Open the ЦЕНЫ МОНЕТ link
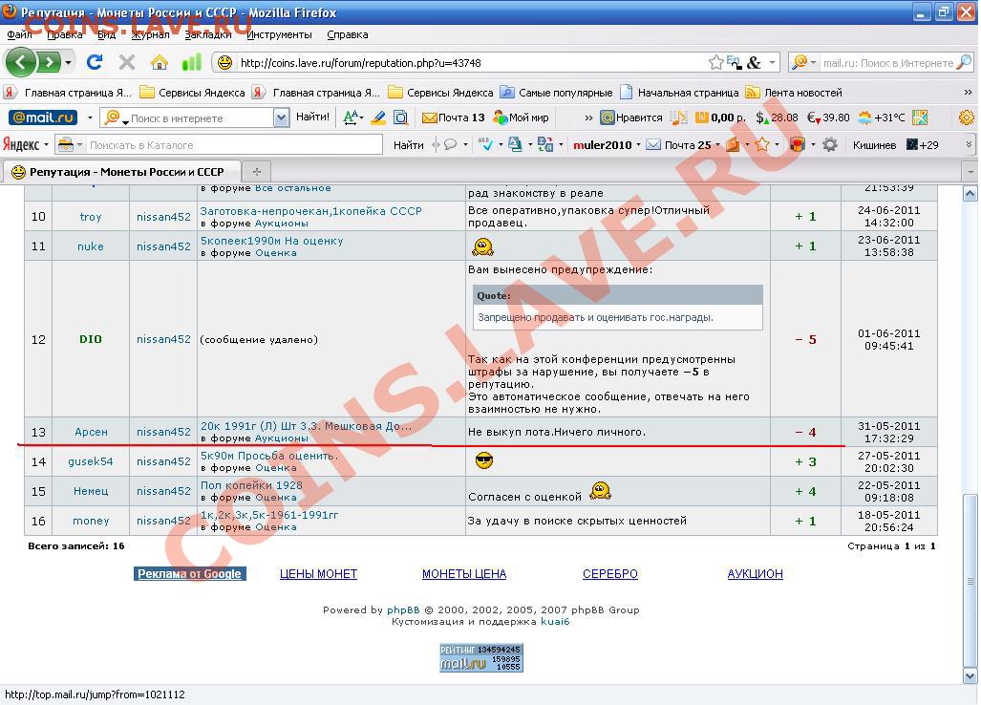Screen dimensions: 981x705 click(x=318, y=574)
